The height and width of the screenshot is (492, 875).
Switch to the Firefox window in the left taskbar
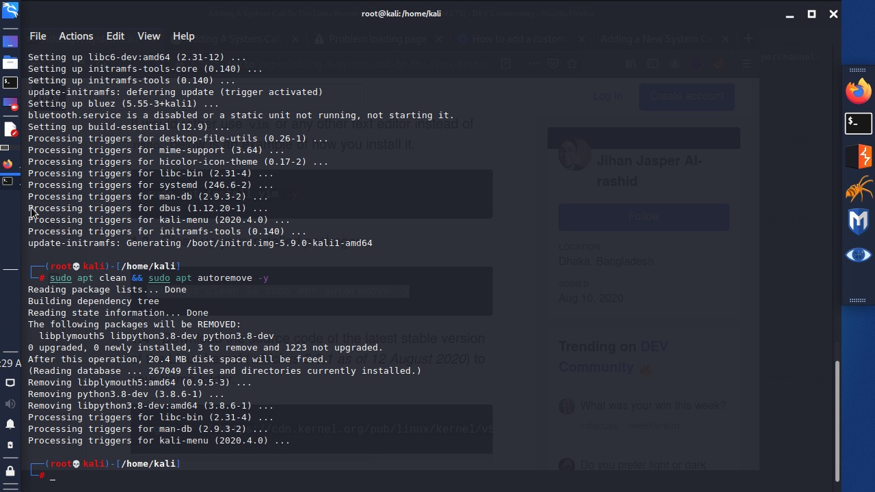click(x=8, y=164)
